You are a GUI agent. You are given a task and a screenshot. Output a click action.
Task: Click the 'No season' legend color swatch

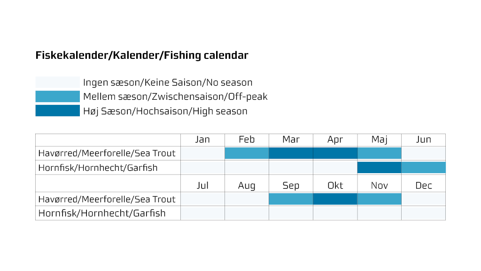[x=57, y=82]
